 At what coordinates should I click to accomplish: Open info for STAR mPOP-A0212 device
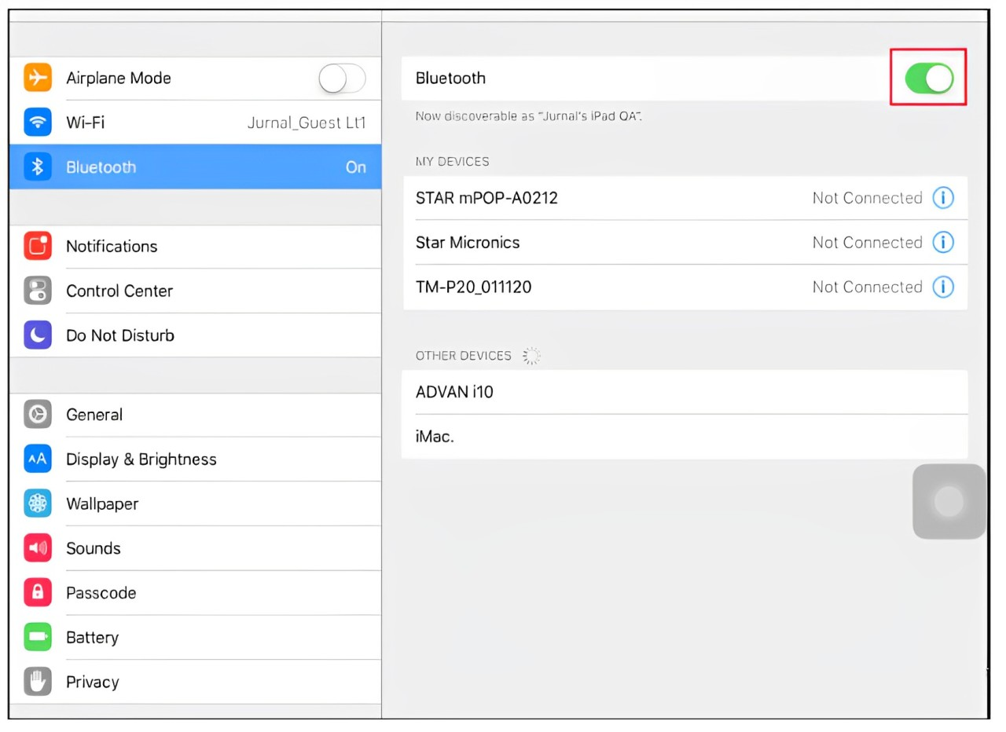(943, 198)
